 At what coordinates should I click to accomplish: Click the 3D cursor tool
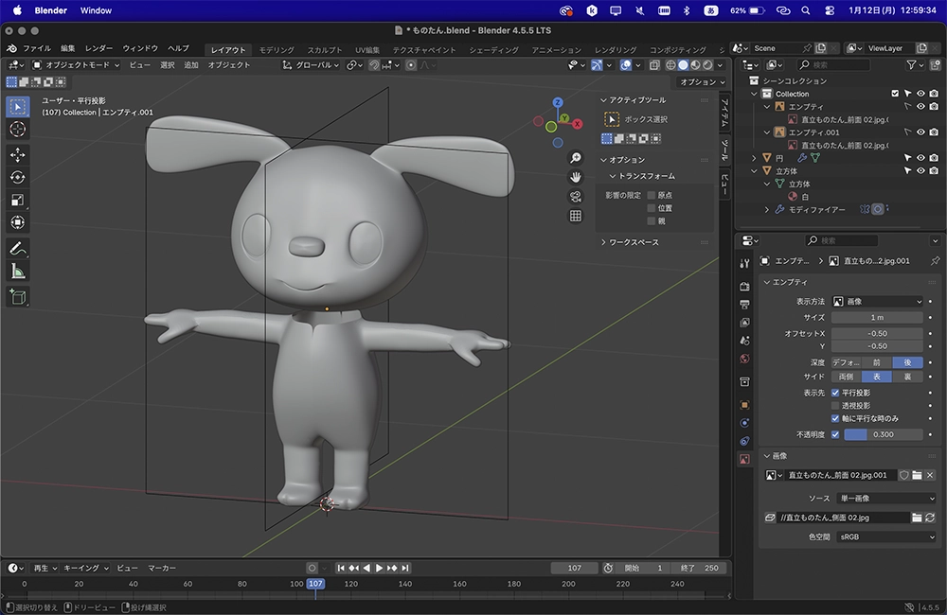(x=18, y=129)
